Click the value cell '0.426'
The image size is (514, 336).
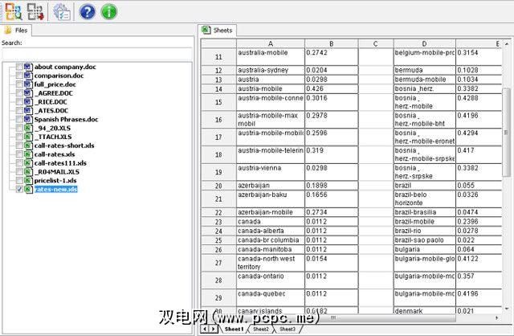point(332,89)
